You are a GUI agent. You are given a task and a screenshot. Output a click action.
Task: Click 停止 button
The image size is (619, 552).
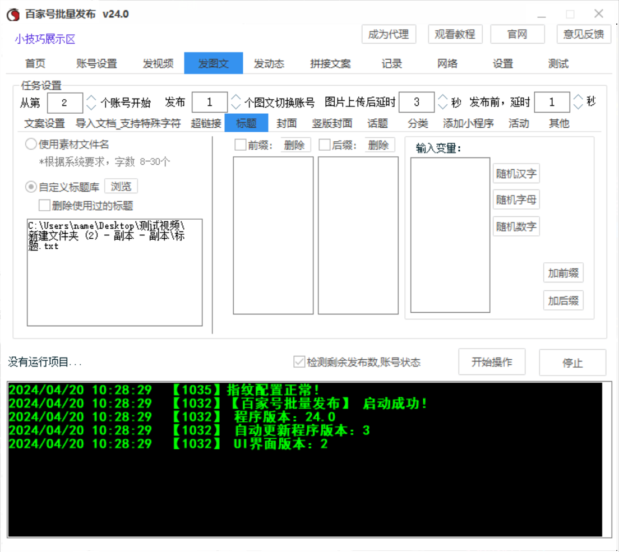(573, 362)
